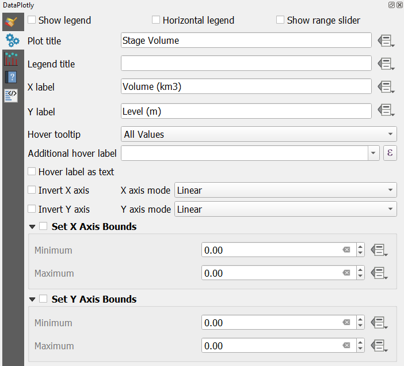This screenshot has width=404, height=366.
Task: Click into the Legend title text field
Action: (x=246, y=63)
